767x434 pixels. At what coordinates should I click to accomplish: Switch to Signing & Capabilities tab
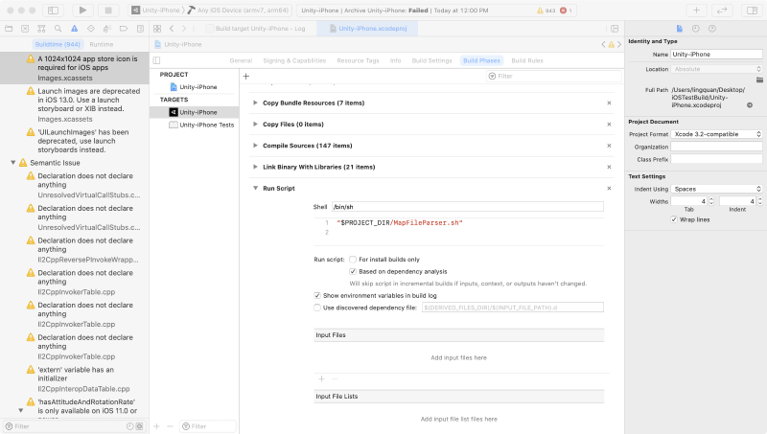click(x=294, y=60)
